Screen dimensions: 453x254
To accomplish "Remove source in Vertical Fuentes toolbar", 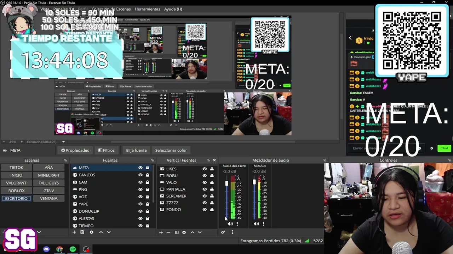I will (x=168, y=232).
